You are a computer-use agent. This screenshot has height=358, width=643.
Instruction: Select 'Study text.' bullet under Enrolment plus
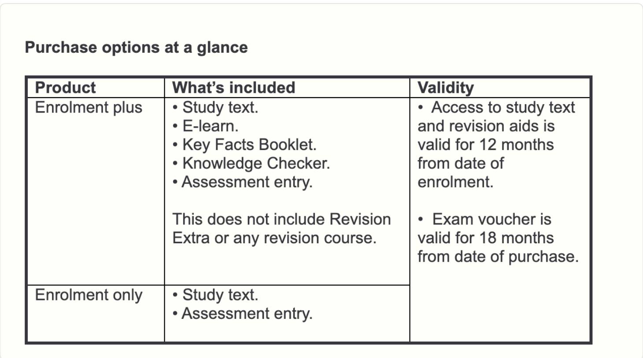click(x=215, y=107)
